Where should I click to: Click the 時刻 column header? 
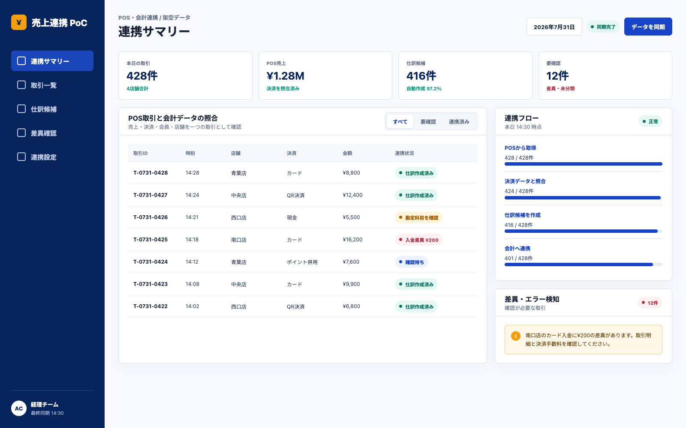(x=190, y=153)
